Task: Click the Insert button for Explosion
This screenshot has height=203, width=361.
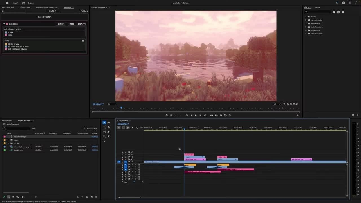Action: [72, 24]
